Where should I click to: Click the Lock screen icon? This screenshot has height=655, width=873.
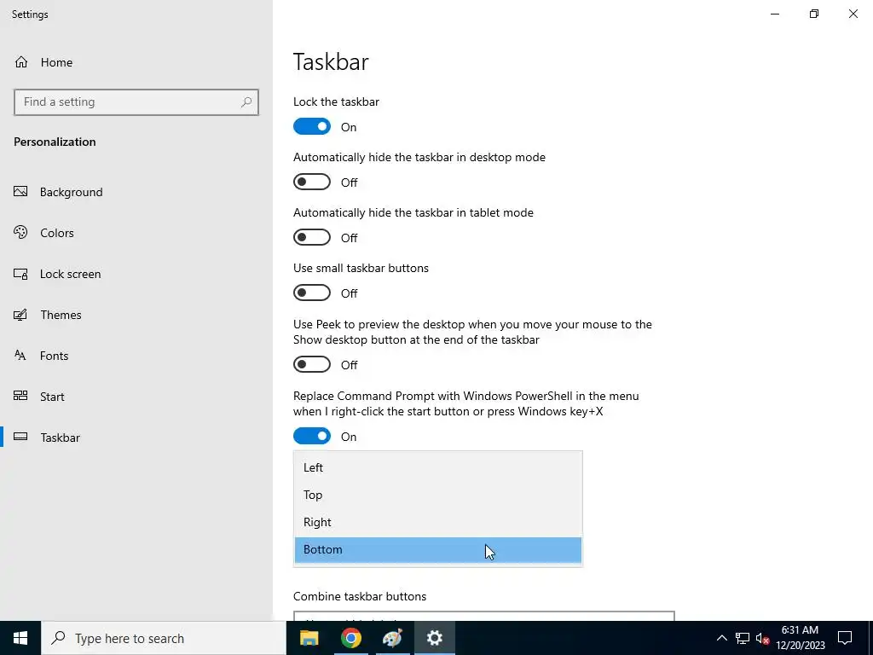point(20,274)
